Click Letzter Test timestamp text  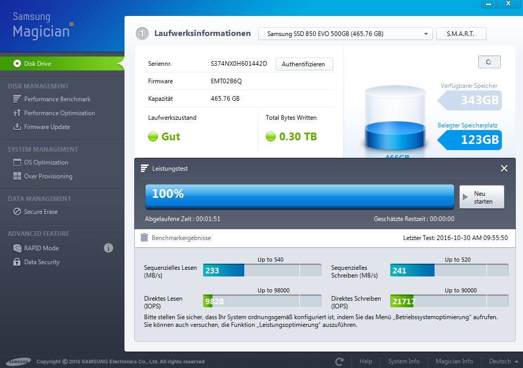[456, 237]
